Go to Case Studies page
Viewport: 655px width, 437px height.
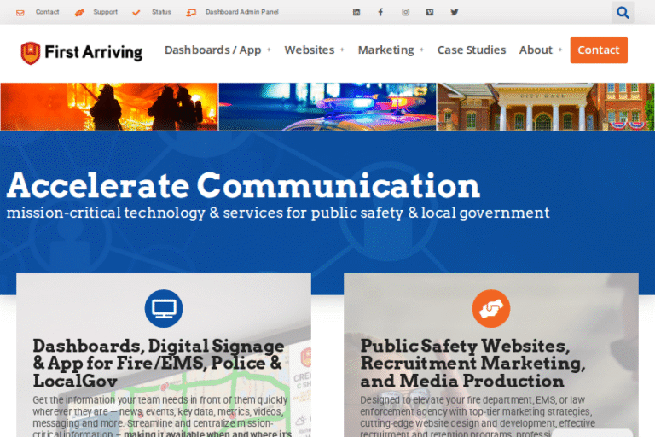[472, 50]
